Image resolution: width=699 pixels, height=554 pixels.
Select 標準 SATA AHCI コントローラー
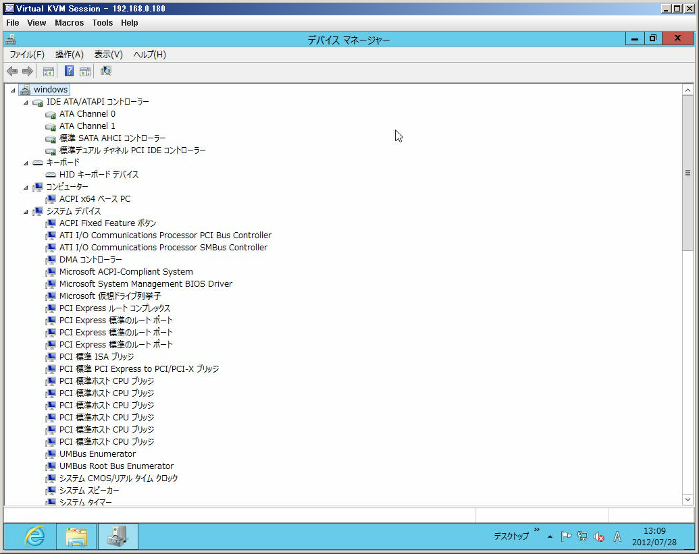pyautogui.click(x=112, y=138)
